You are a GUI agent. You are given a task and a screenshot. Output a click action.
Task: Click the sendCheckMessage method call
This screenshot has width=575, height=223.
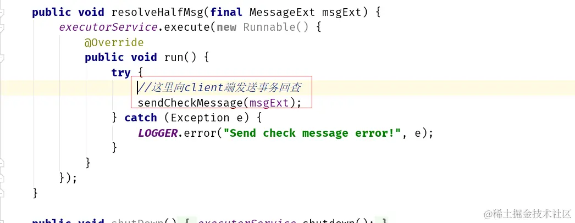point(190,103)
